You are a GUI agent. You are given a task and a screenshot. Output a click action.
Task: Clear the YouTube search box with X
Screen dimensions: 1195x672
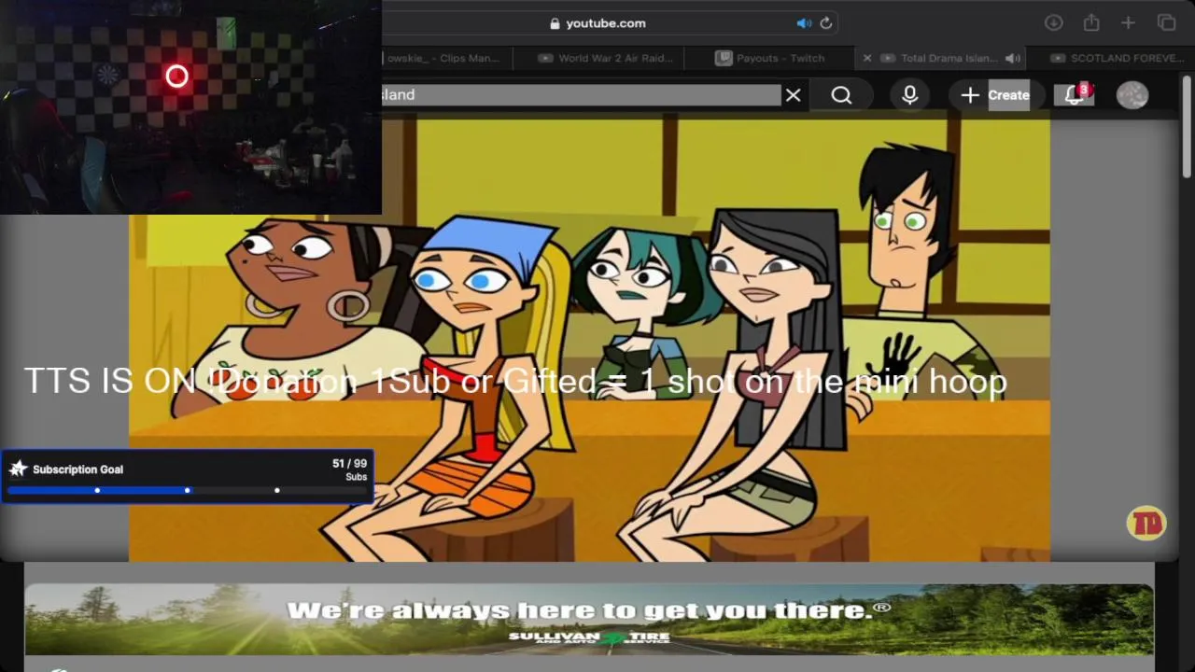tap(793, 95)
